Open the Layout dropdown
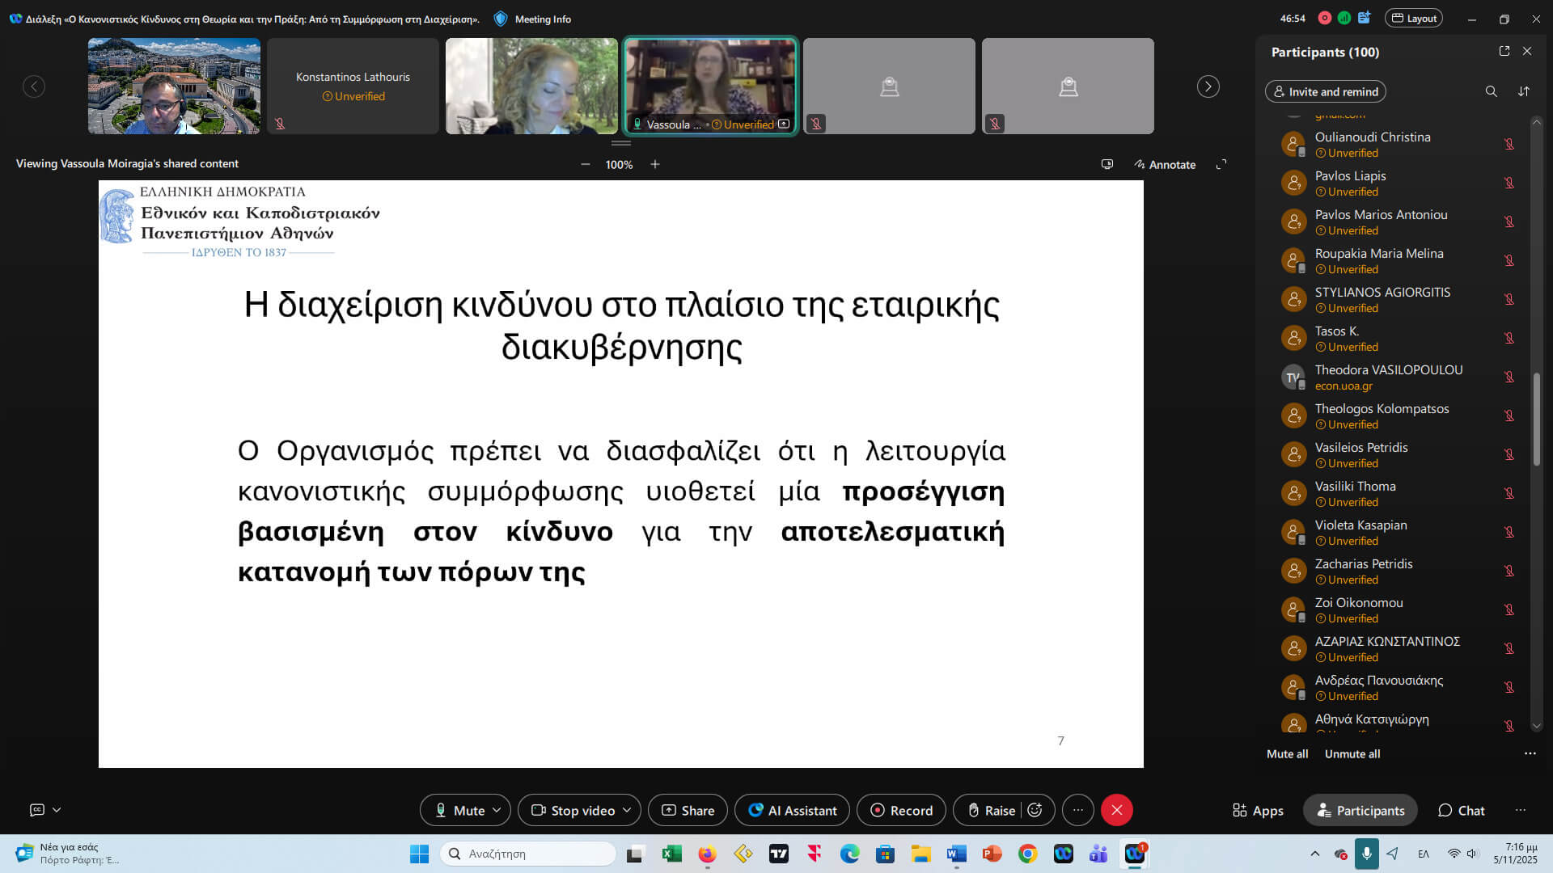 (1414, 18)
